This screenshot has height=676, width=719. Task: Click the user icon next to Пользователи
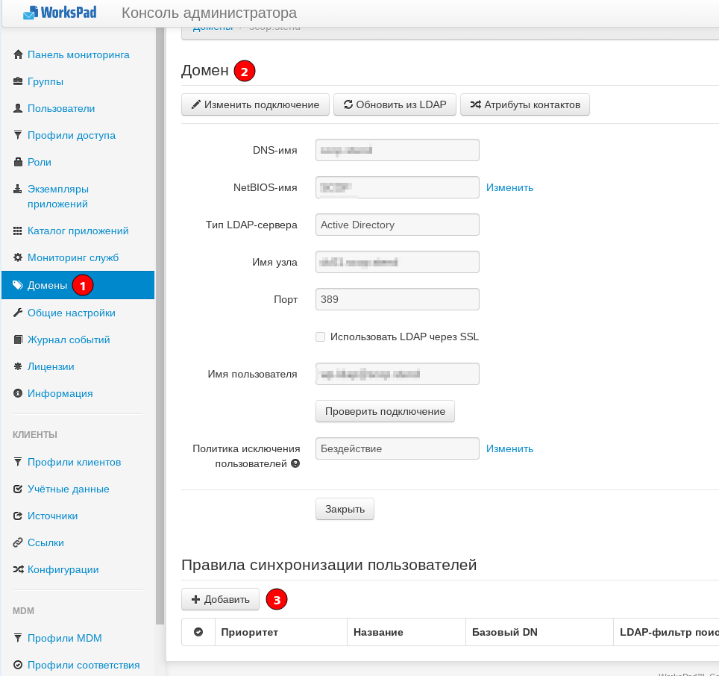click(18, 108)
